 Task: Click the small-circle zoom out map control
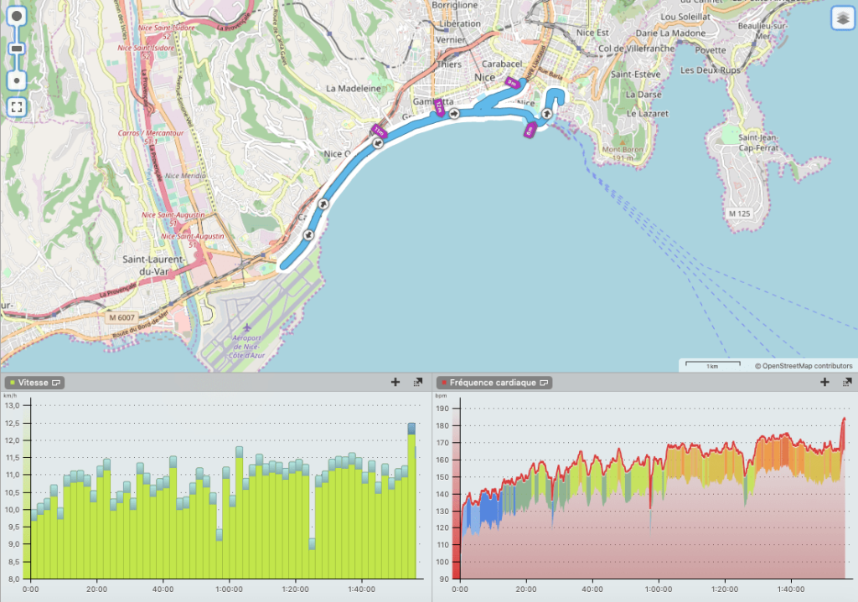pyautogui.click(x=17, y=80)
